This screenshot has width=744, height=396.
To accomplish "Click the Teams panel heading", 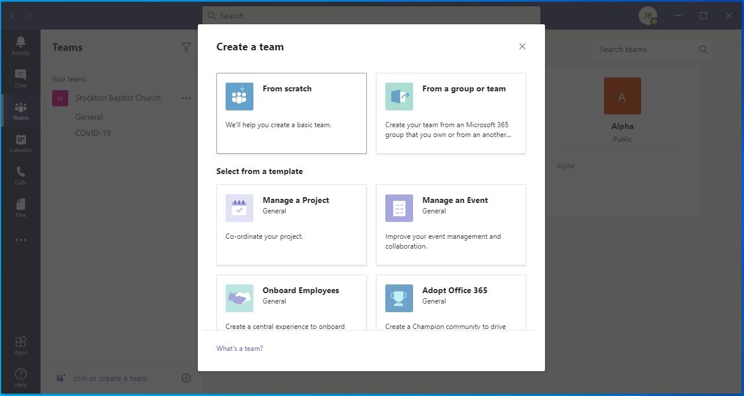I will tap(67, 47).
